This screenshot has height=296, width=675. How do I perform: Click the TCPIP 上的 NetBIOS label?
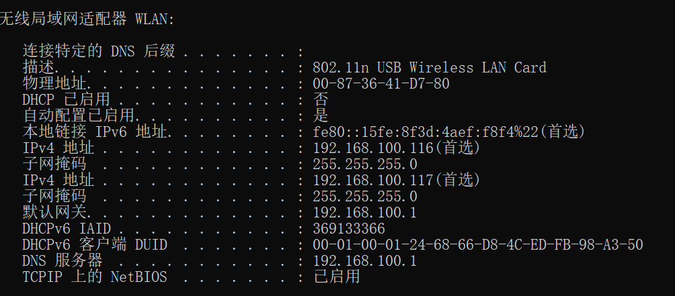(x=94, y=277)
